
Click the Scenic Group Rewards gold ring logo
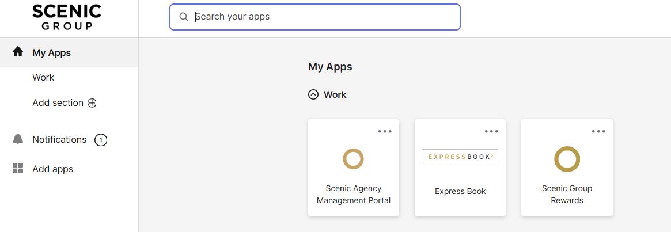pyautogui.click(x=567, y=159)
